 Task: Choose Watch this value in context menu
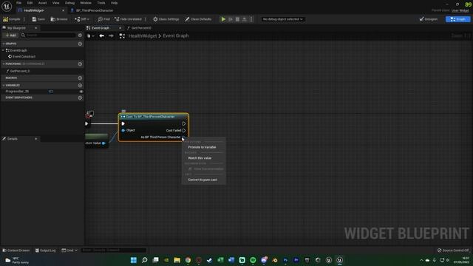[x=200, y=158]
